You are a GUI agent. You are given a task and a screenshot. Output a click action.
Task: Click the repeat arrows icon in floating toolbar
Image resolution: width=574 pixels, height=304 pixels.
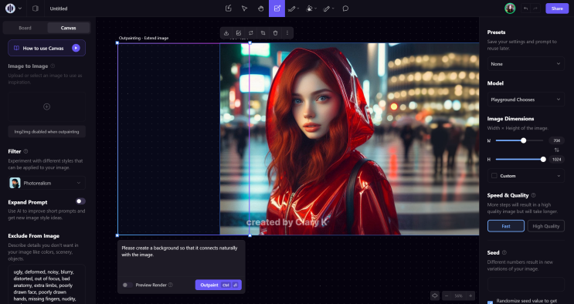point(251,33)
